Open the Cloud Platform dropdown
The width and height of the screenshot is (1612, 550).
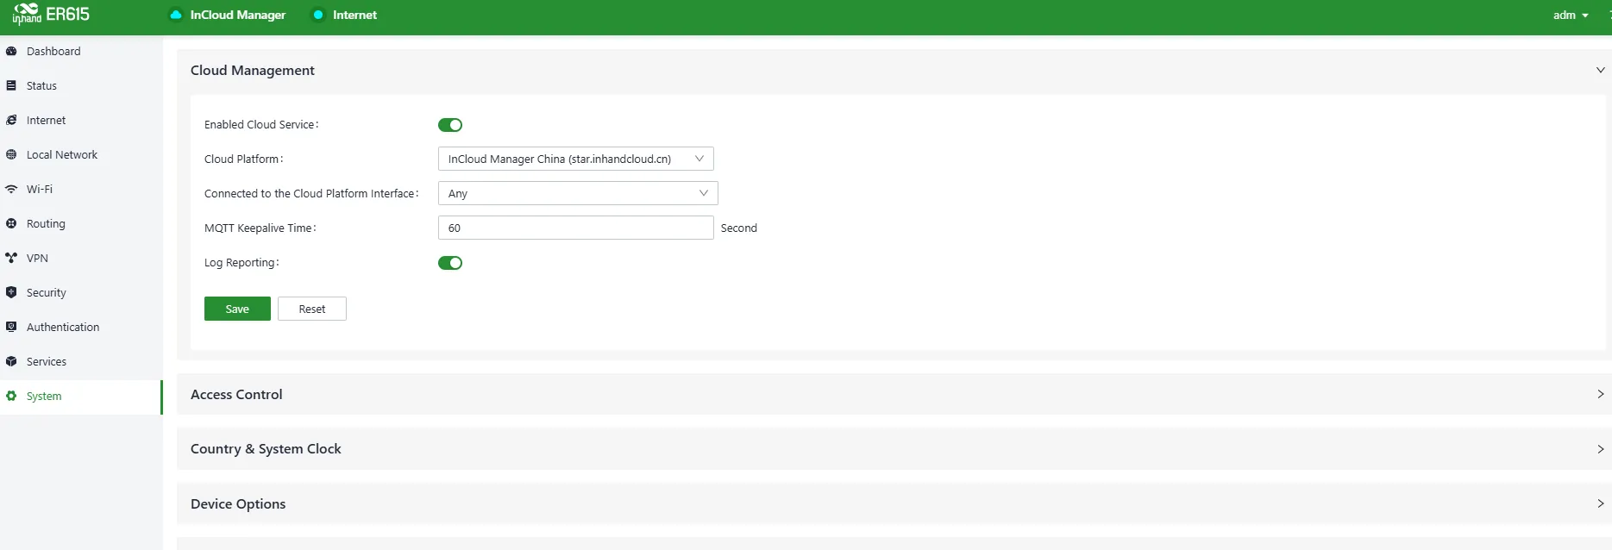[x=576, y=159]
